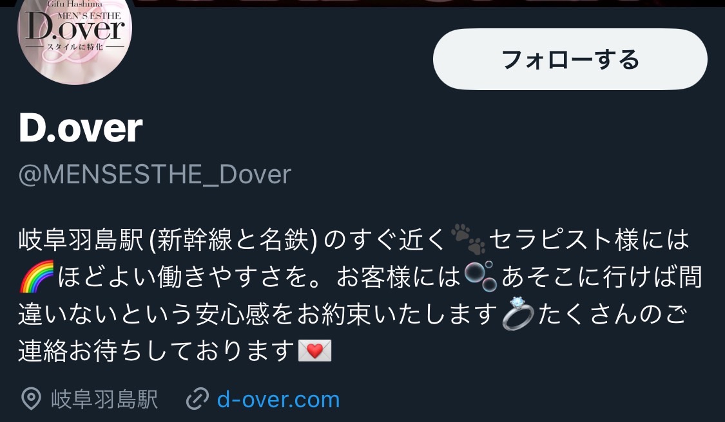Image resolution: width=725 pixels, height=422 pixels.
Task: Click the location pin icon
Action: click(32, 399)
